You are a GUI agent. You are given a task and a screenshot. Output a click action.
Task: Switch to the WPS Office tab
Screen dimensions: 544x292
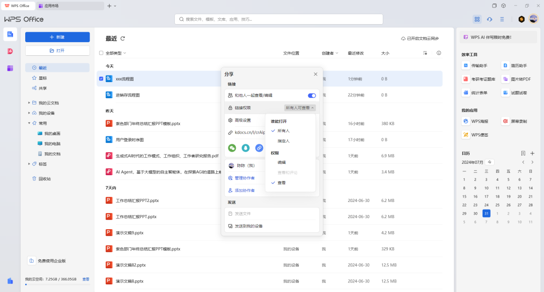17,6
